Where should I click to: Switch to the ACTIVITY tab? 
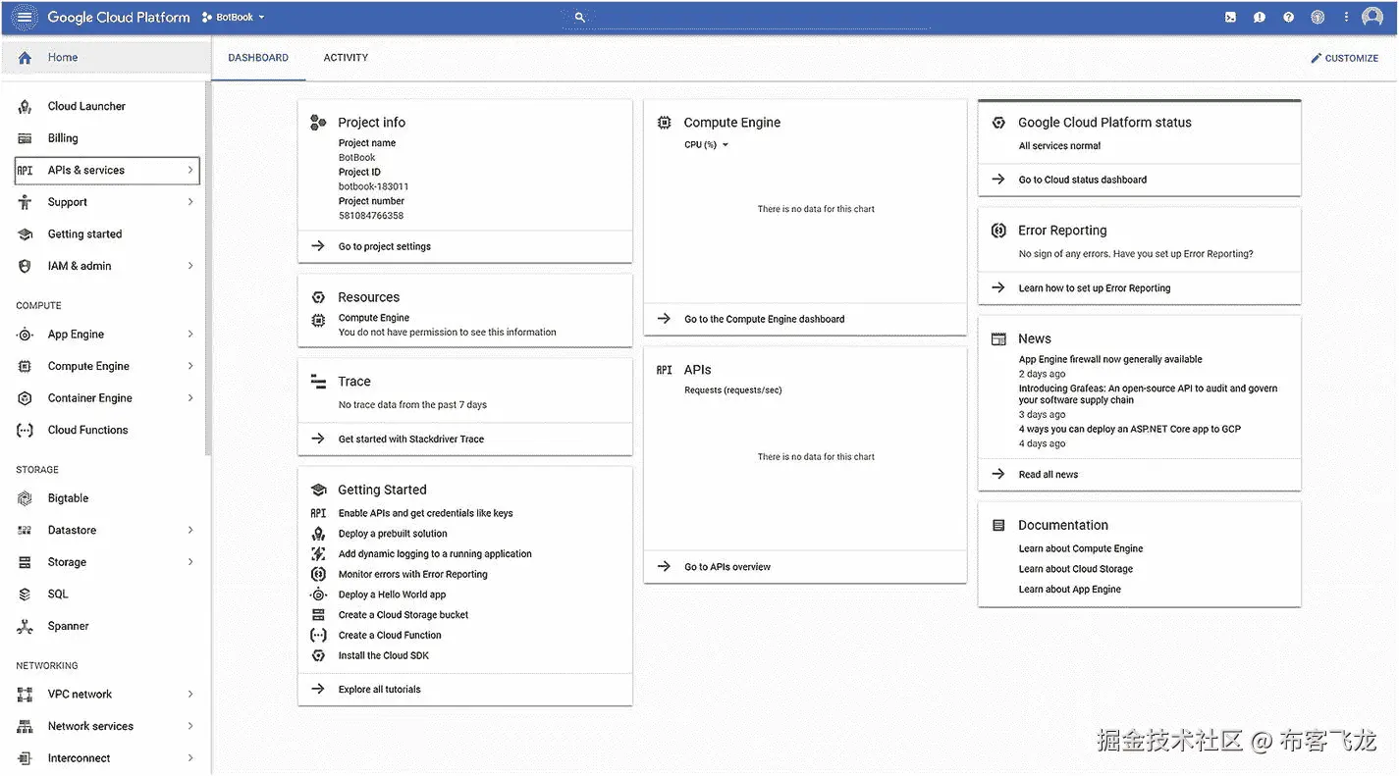tap(346, 58)
